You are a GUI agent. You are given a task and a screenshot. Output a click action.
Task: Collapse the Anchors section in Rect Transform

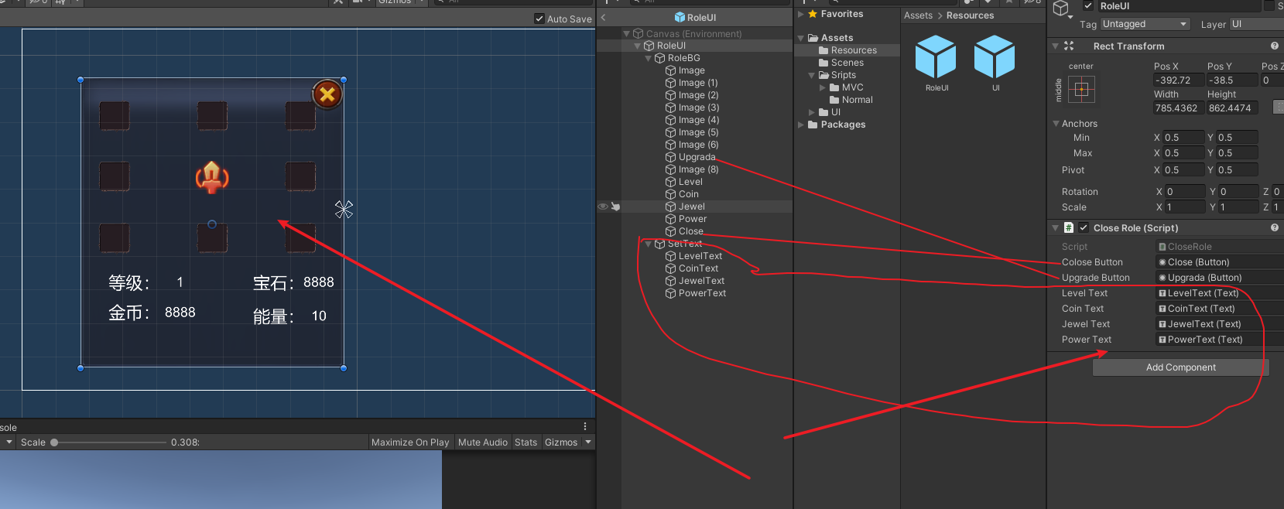1056,124
